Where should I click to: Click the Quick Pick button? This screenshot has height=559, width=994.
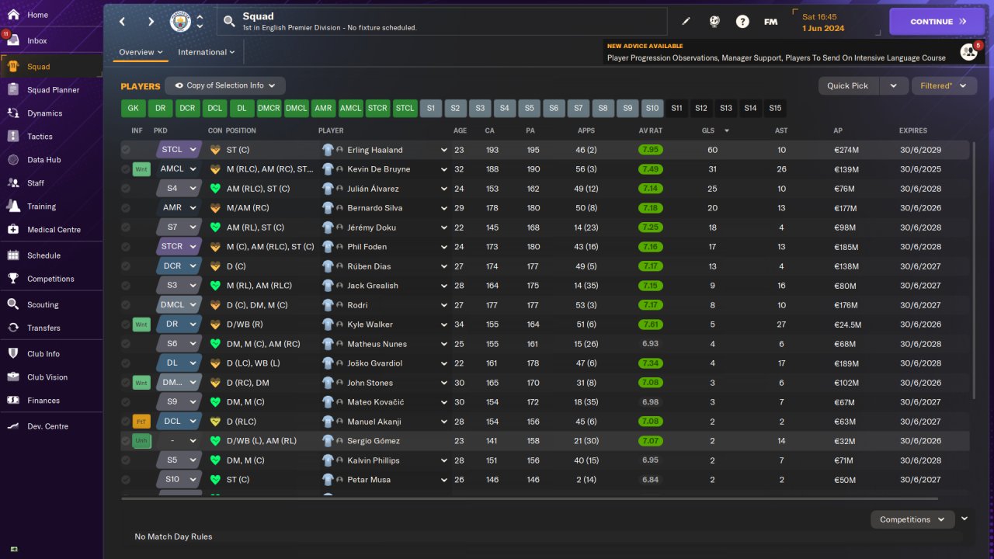[848, 85]
